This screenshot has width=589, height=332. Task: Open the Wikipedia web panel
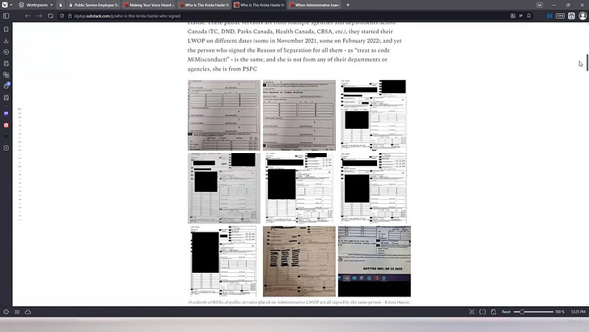point(6,137)
